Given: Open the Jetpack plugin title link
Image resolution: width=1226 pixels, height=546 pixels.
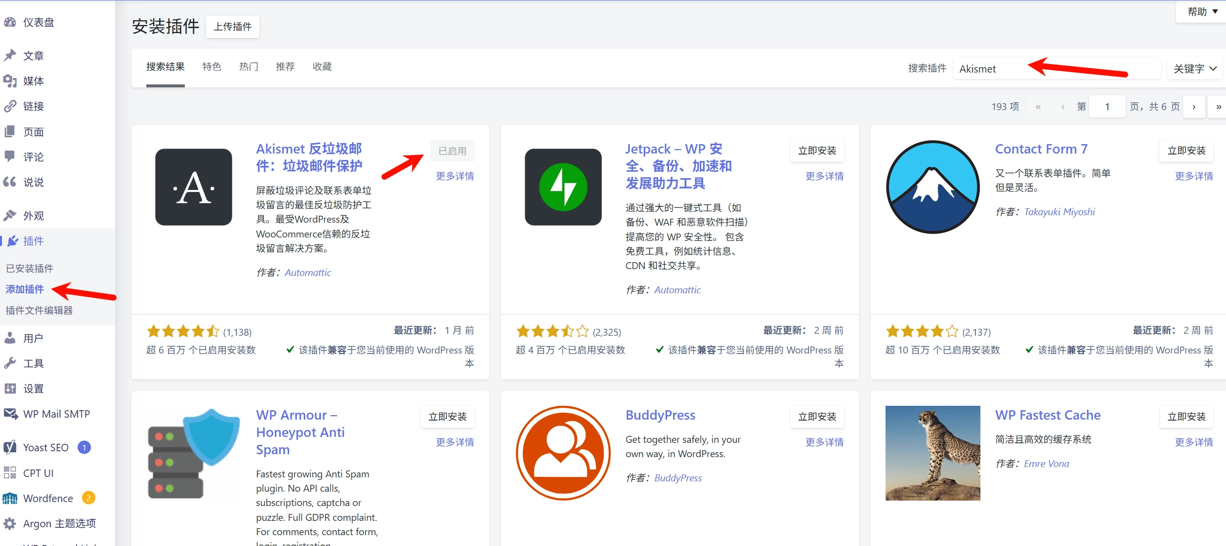Looking at the screenshot, I should click(x=678, y=166).
